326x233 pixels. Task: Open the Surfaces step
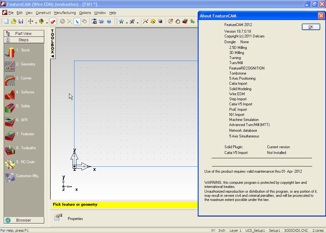[10, 94]
